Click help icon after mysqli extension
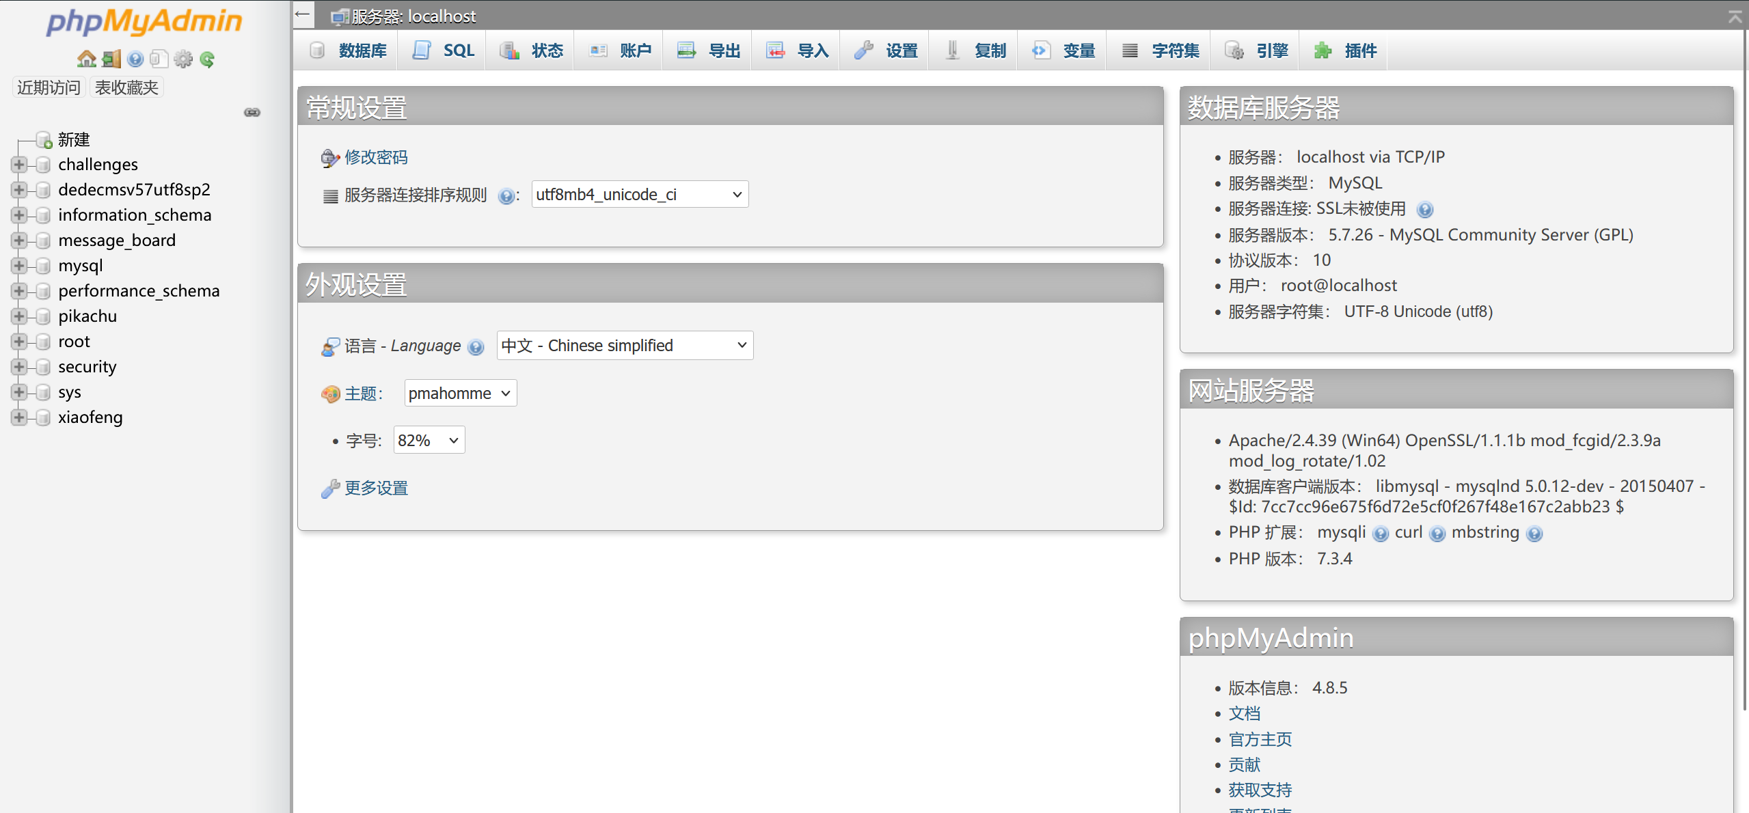This screenshot has height=813, width=1749. [x=1381, y=534]
